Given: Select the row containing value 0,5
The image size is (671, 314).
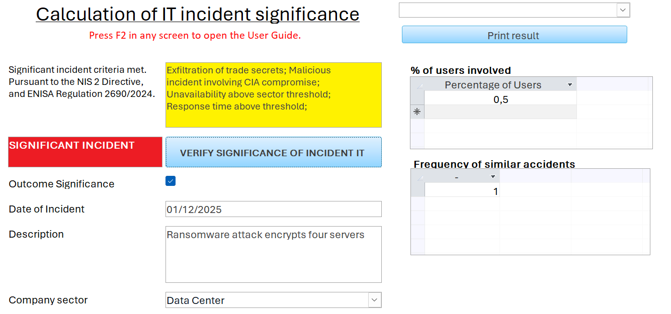Looking at the screenshot, I should point(417,99).
